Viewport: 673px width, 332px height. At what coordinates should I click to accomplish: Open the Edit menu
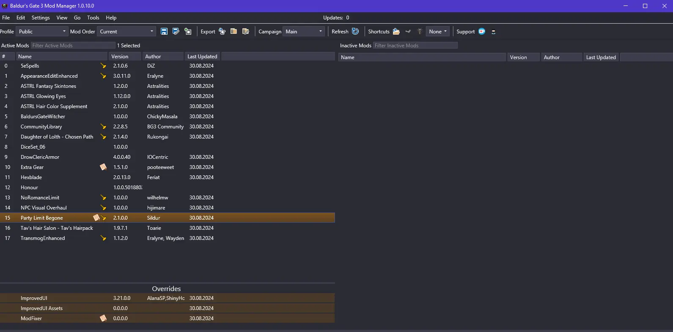pos(21,18)
